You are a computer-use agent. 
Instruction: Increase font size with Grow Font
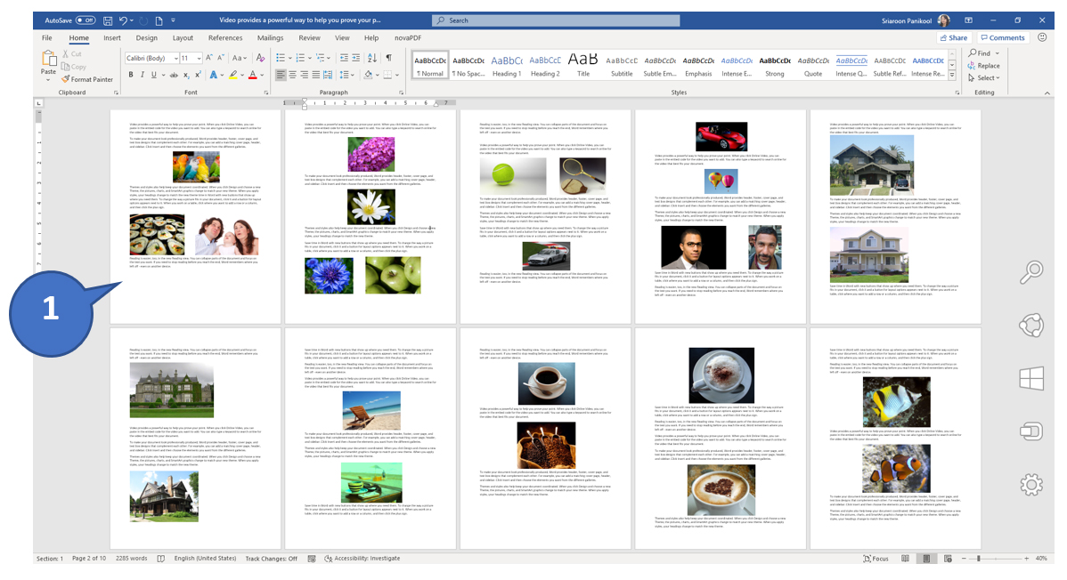209,58
